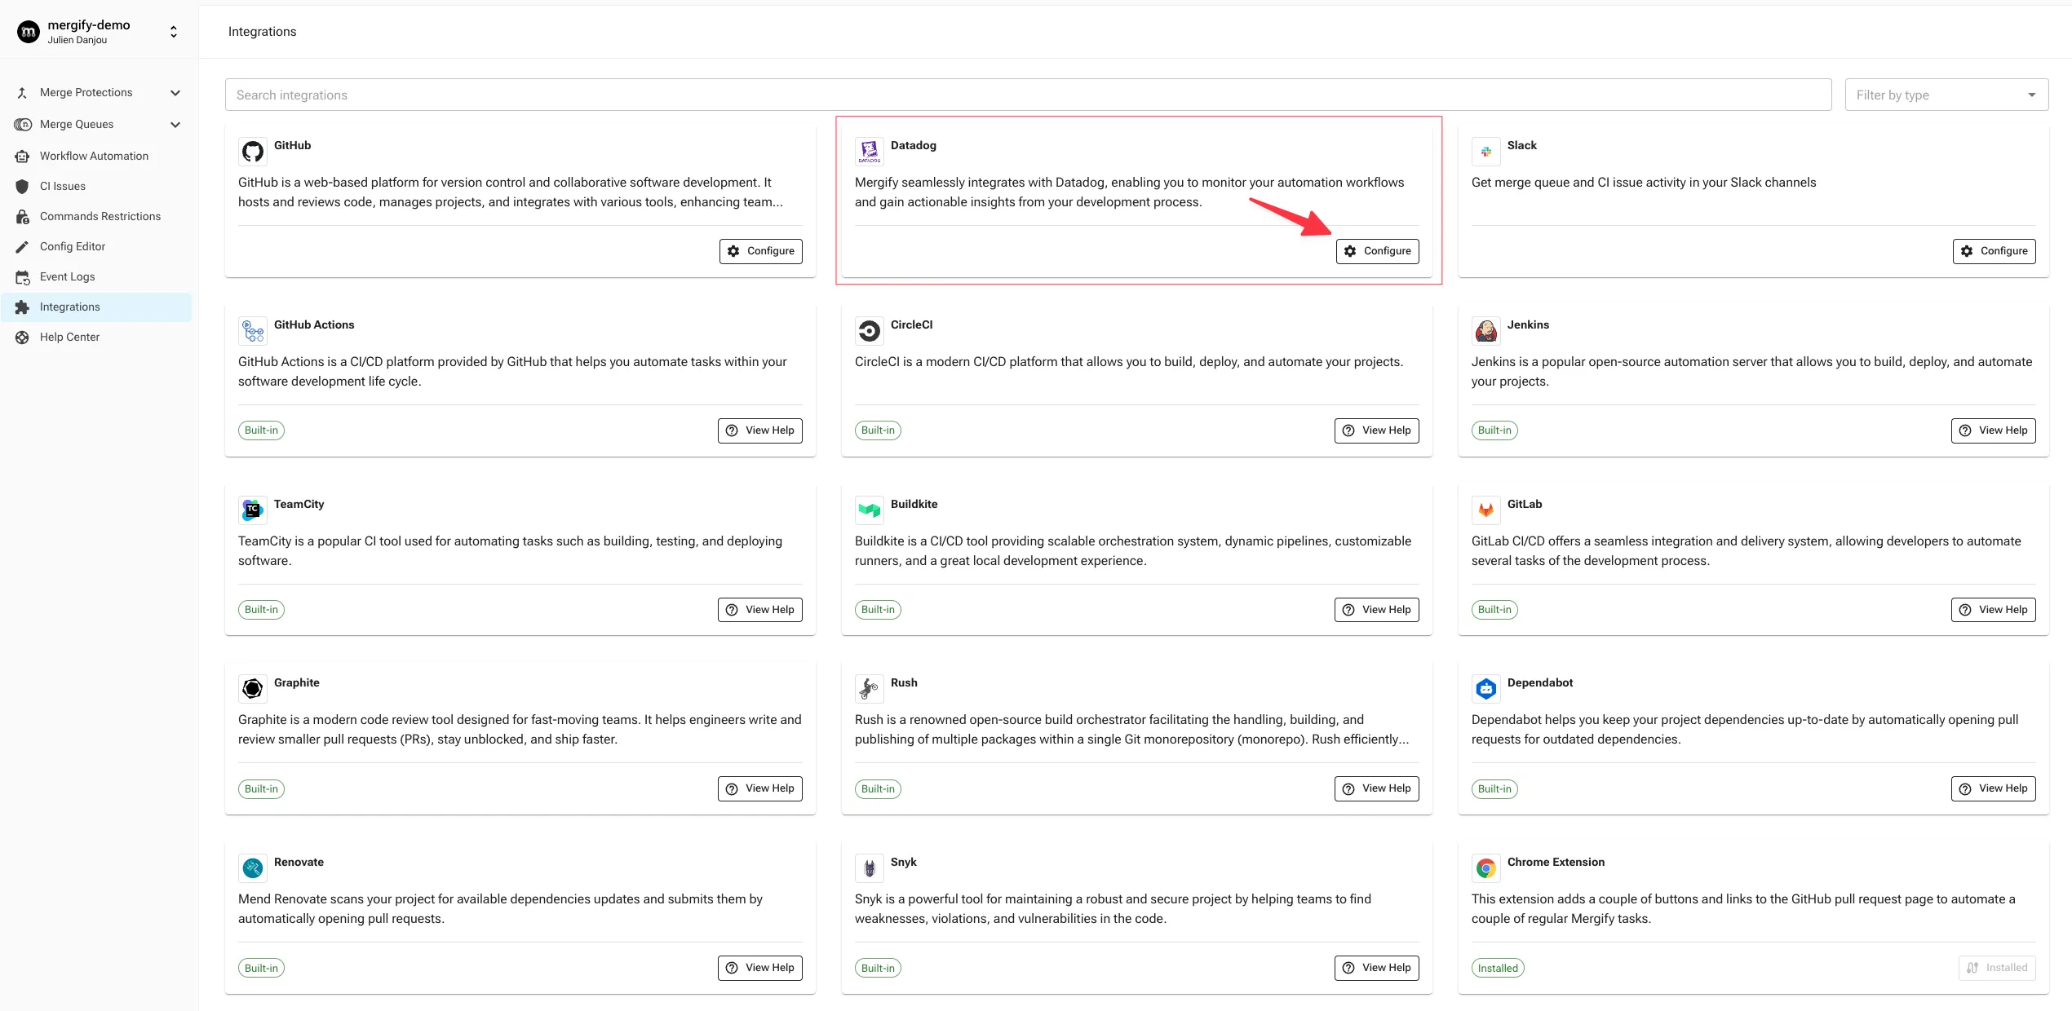The width and height of the screenshot is (2072, 1011).
Task: View Help for the Jenkins integration
Action: (1993, 430)
